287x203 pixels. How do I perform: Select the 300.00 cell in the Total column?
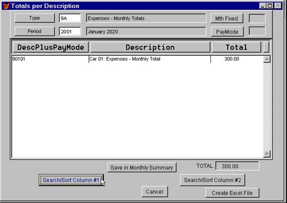pyautogui.click(x=237, y=59)
